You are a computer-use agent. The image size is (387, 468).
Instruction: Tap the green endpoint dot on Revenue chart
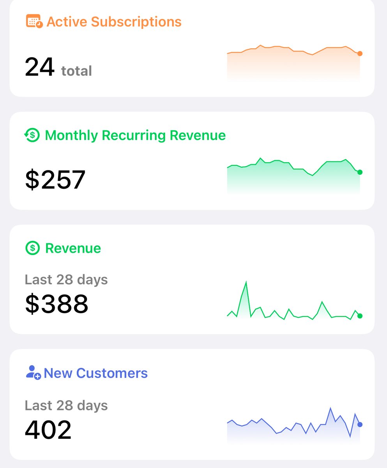point(360,316)
